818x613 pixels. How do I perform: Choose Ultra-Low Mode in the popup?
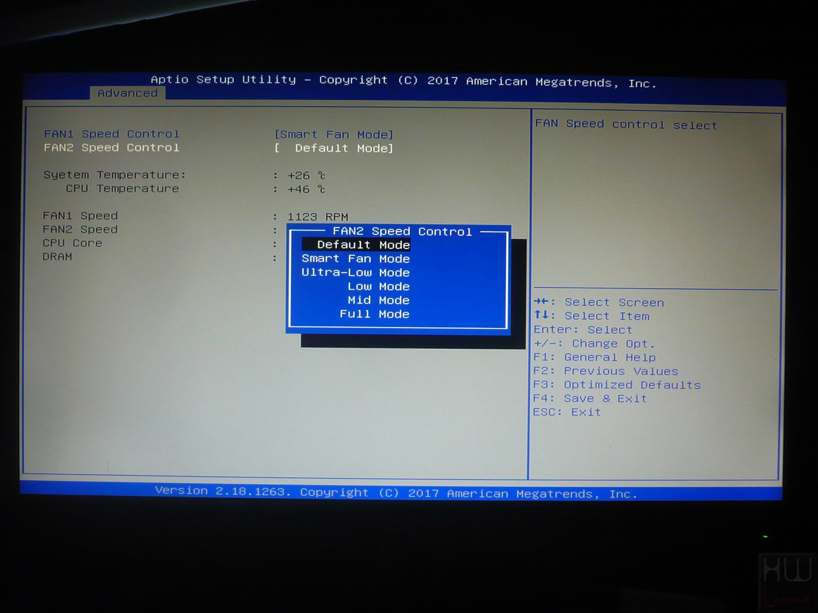[x=356, y=273]
